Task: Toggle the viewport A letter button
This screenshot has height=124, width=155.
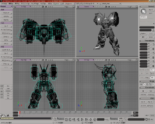Action: coord(15,7)
